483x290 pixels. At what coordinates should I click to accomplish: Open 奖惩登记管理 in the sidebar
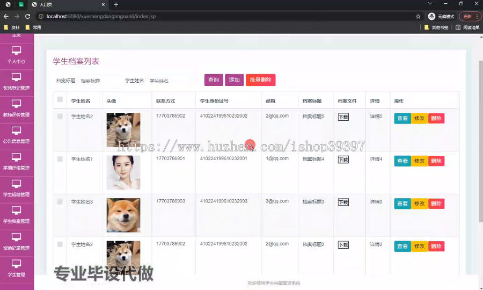[x=17, y=82]
